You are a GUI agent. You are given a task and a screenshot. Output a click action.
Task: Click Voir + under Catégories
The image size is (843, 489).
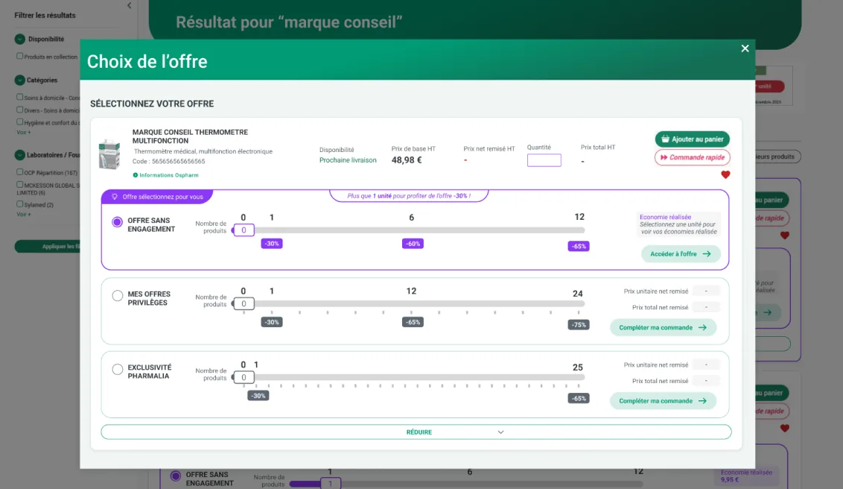click(24, 133)
